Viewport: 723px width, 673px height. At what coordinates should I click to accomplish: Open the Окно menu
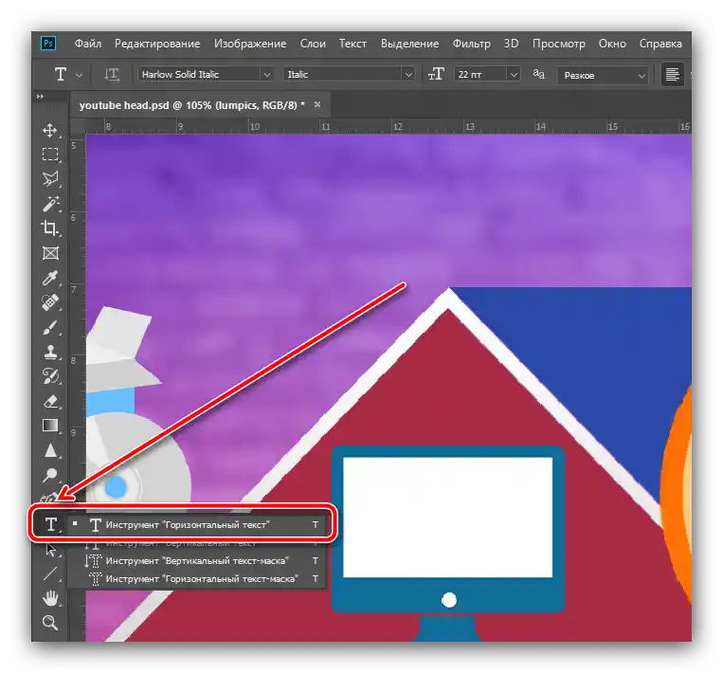click(612, 44)
